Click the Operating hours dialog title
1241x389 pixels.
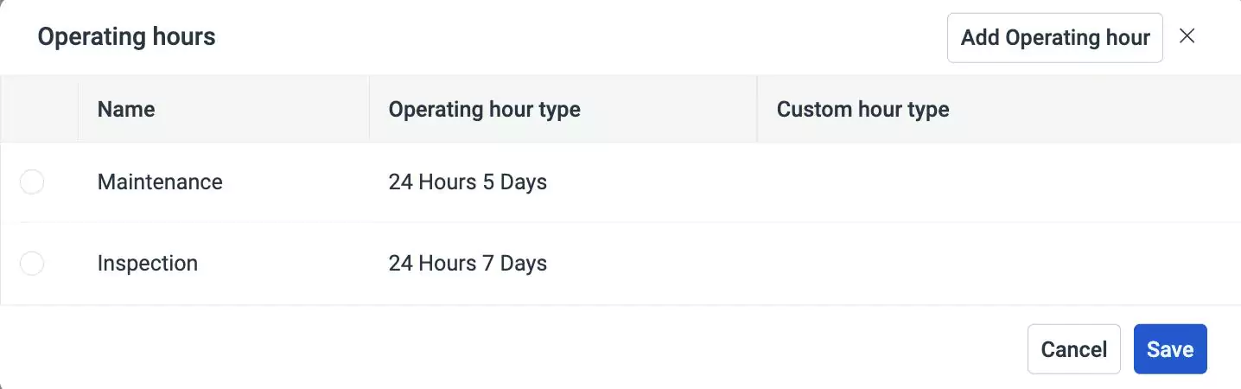click(x=126, y=37)
